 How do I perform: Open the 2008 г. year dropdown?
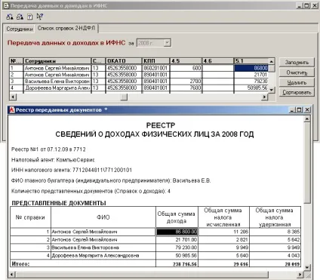tap(168, 43)
